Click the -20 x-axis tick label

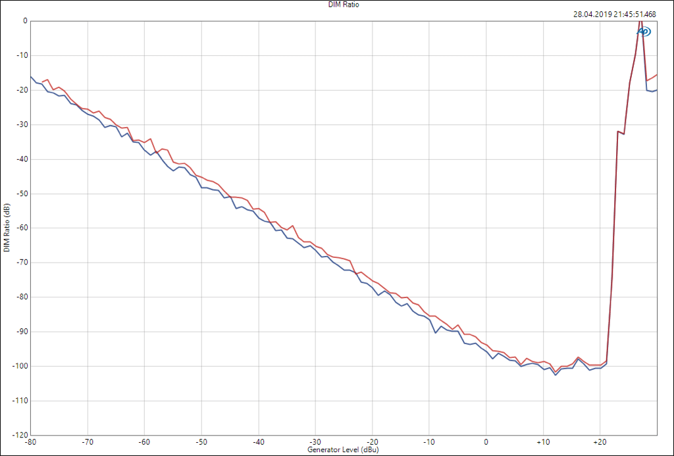pos(373,442)
